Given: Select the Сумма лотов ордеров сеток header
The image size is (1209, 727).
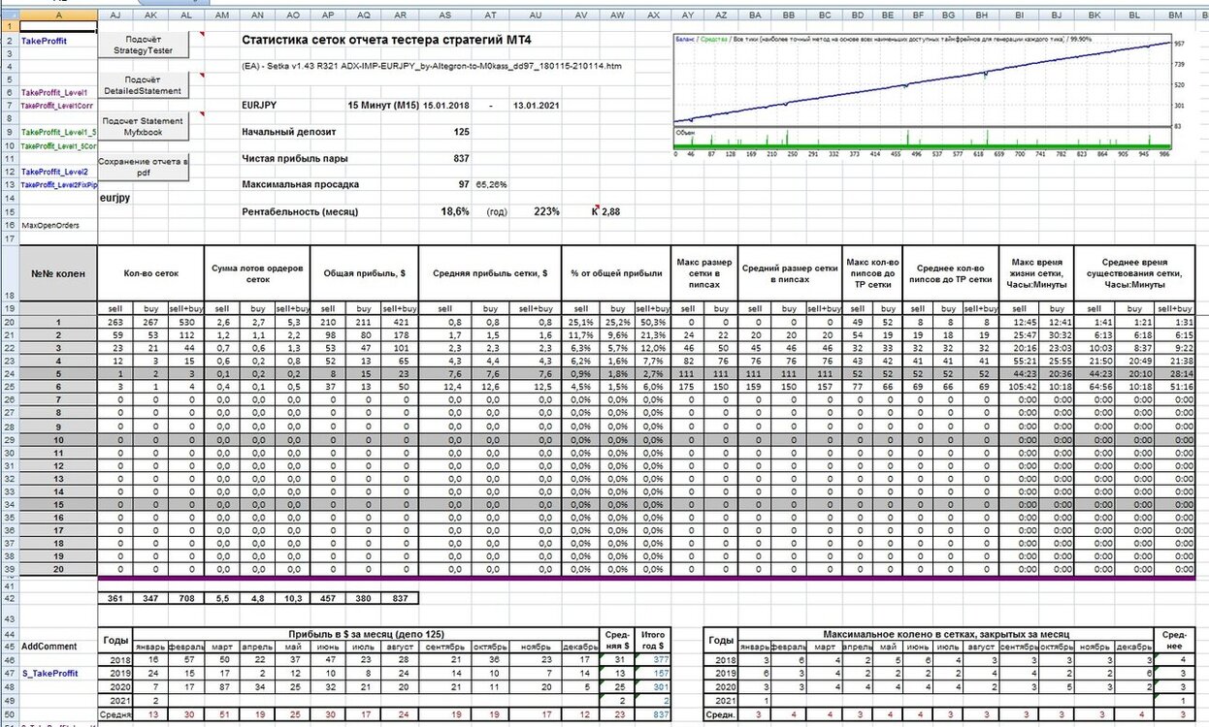Looking at the screenshot, I should tap(259, 273).
